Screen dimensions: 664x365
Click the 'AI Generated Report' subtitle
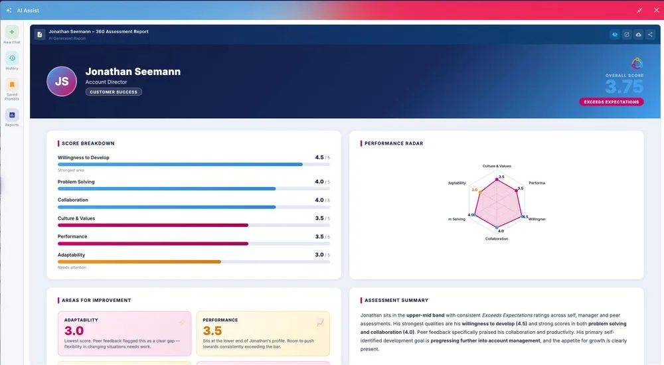67,38
